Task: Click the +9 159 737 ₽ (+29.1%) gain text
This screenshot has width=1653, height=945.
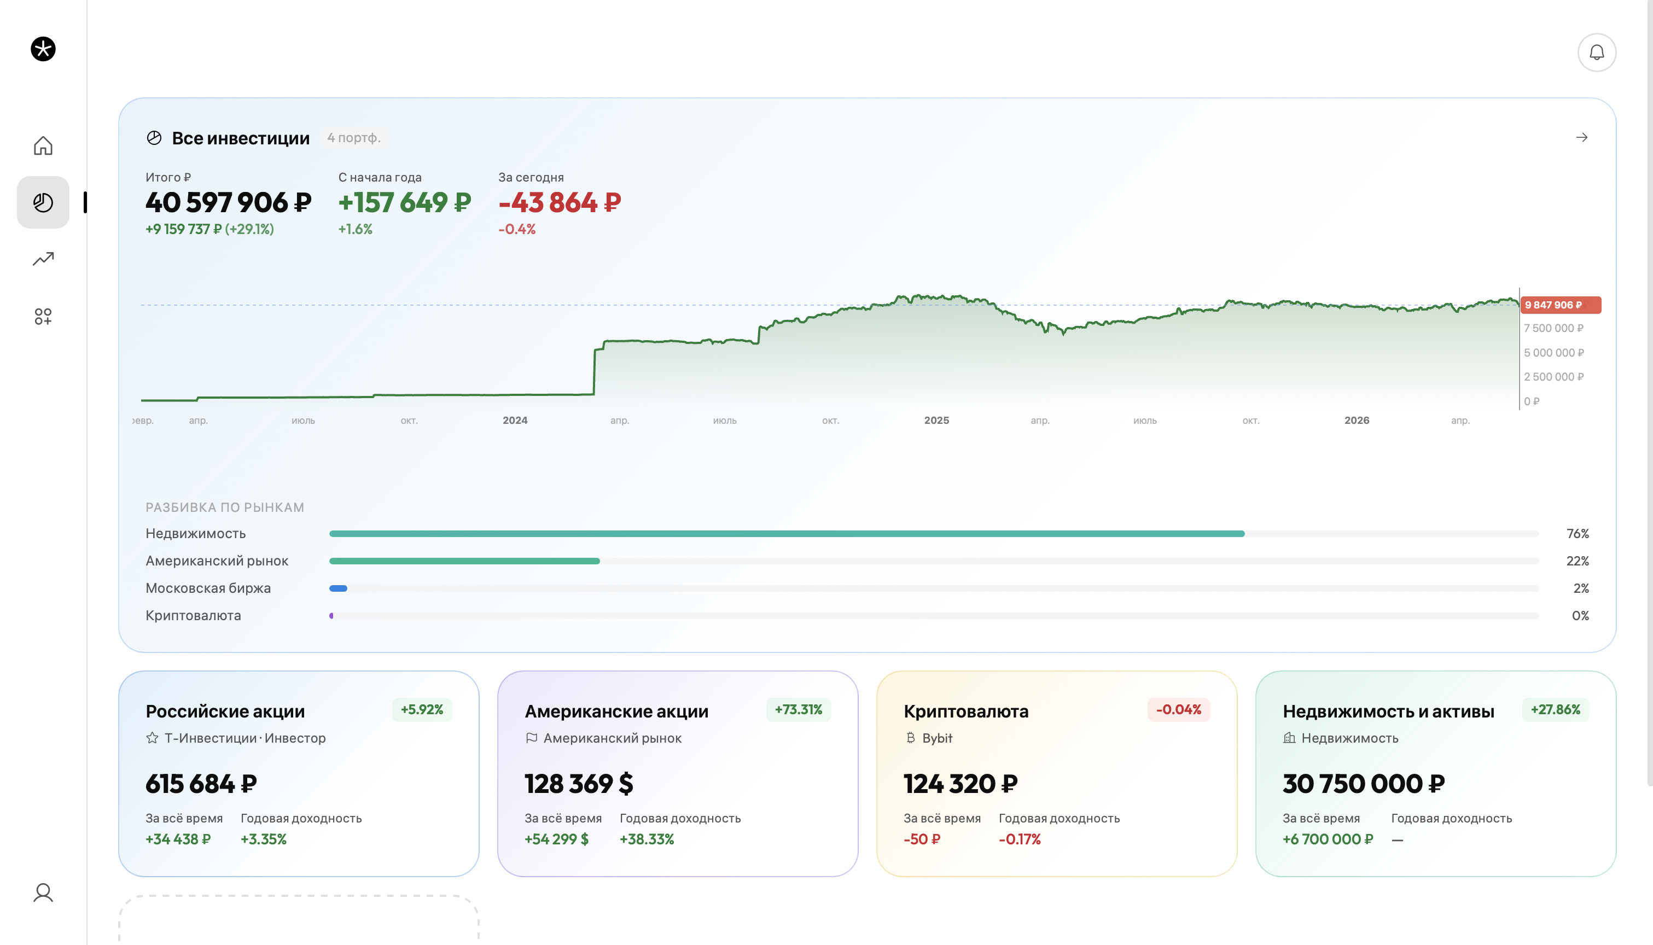Action: pyautogui.click(x=209, y=229)
